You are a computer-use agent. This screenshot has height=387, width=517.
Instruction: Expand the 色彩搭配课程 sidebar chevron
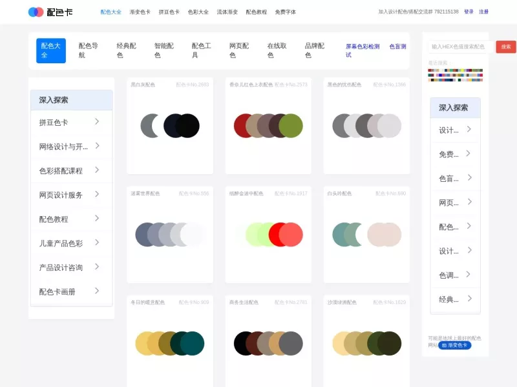coord(97,170)
